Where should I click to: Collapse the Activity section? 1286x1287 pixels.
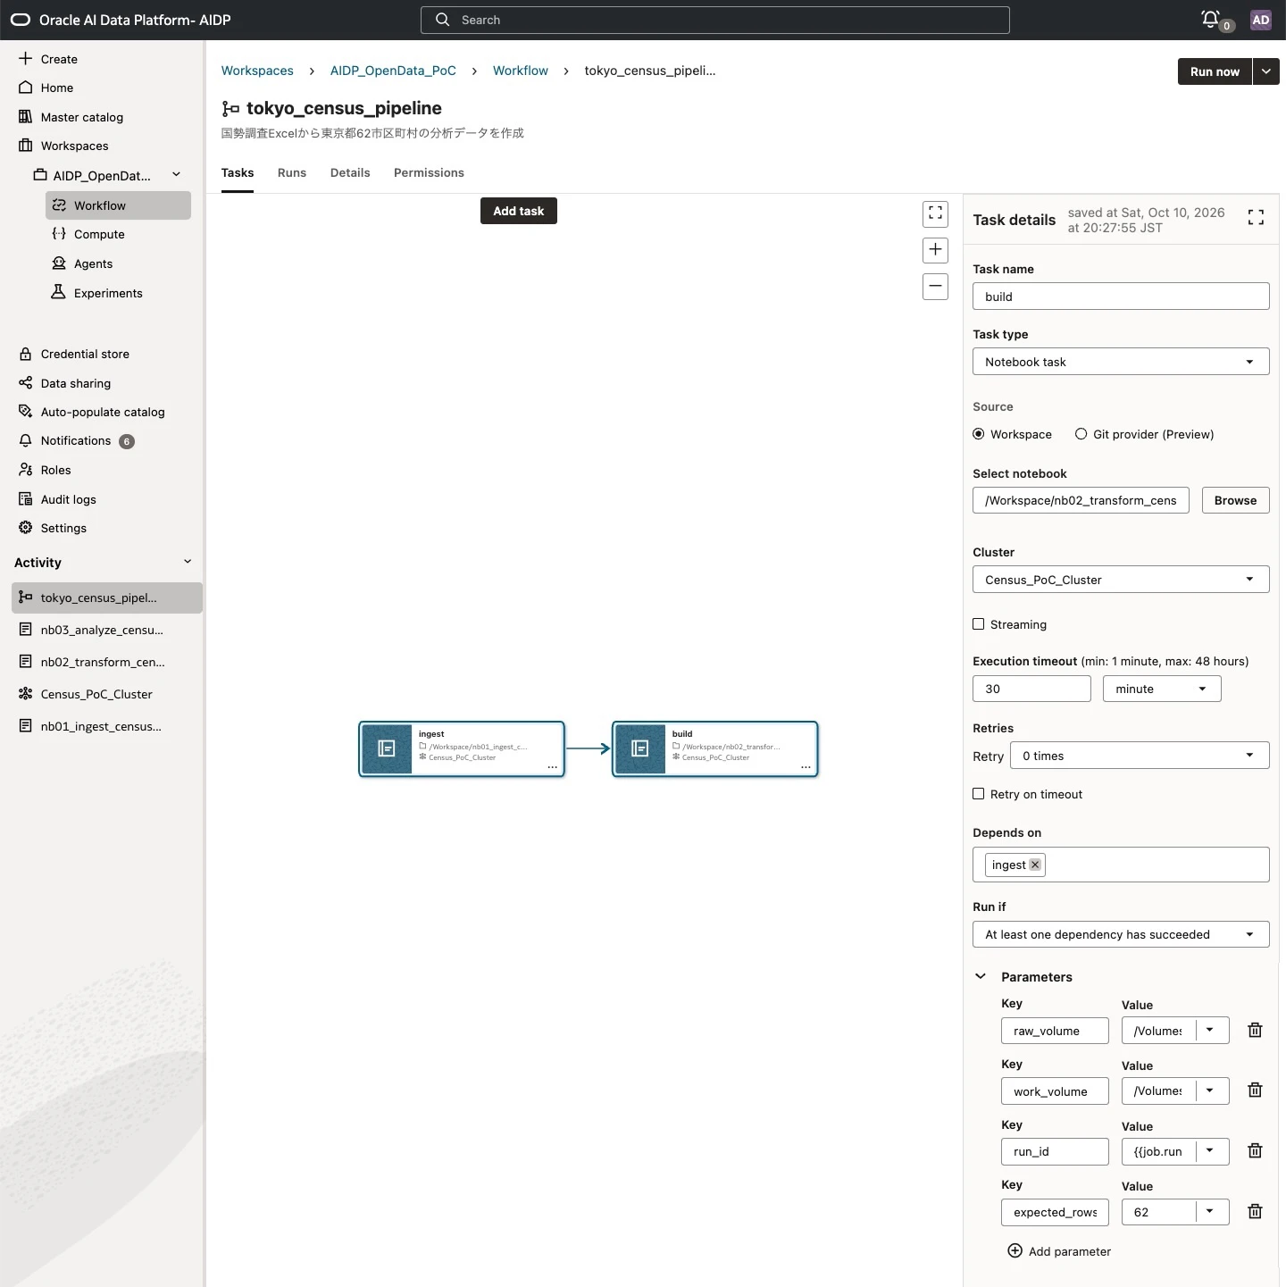click(x=188, y=562)
